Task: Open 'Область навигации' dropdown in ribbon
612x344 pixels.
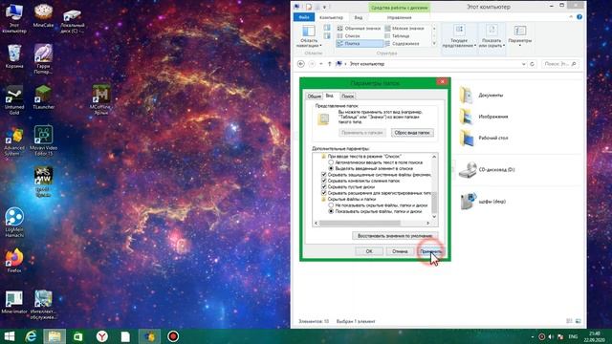Action: tap(309, 36)
